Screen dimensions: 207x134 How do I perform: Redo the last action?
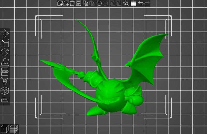point(147,3)
